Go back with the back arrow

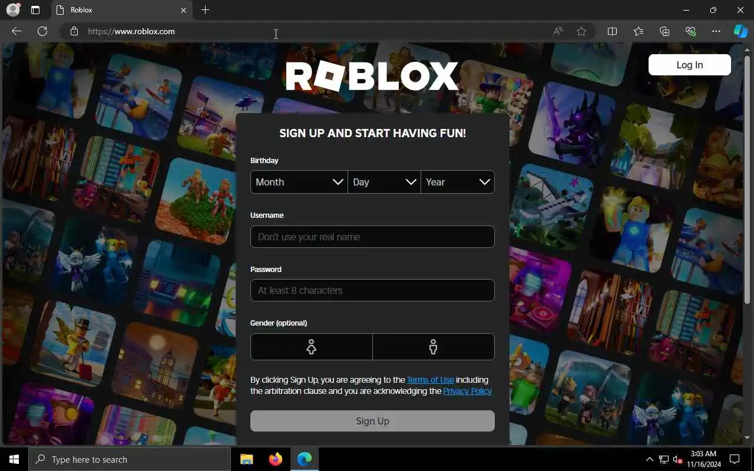pos(16,31)
